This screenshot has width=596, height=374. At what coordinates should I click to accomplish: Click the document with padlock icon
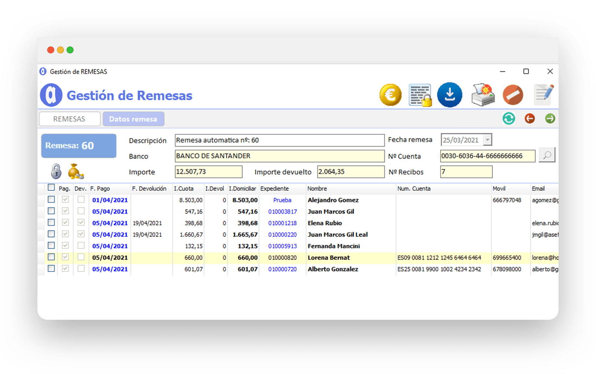pyautogui.click(x=420, y=95)
